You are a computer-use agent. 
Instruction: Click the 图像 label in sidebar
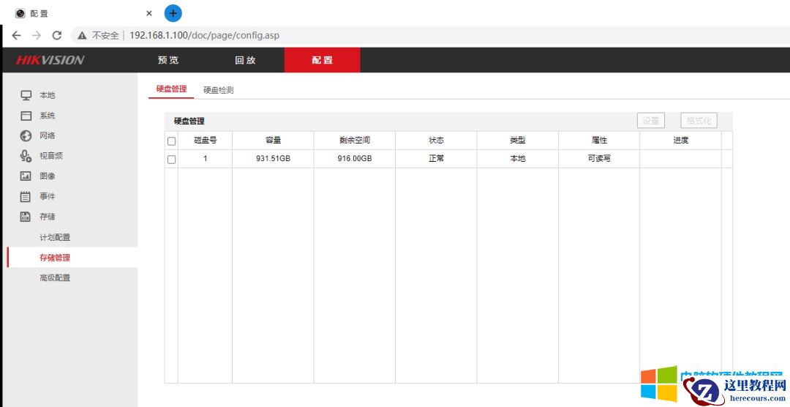(48, 176)
